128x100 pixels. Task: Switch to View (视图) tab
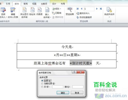[34, 4]
